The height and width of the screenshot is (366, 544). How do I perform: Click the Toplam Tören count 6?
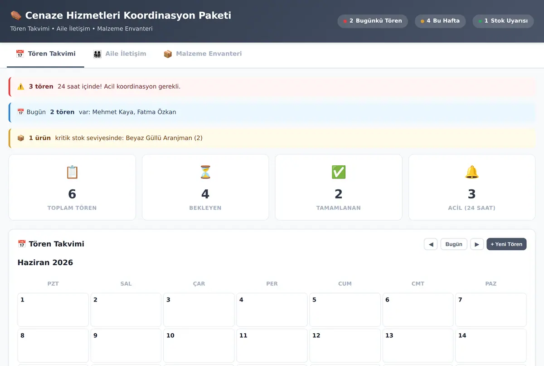(72, 194)
